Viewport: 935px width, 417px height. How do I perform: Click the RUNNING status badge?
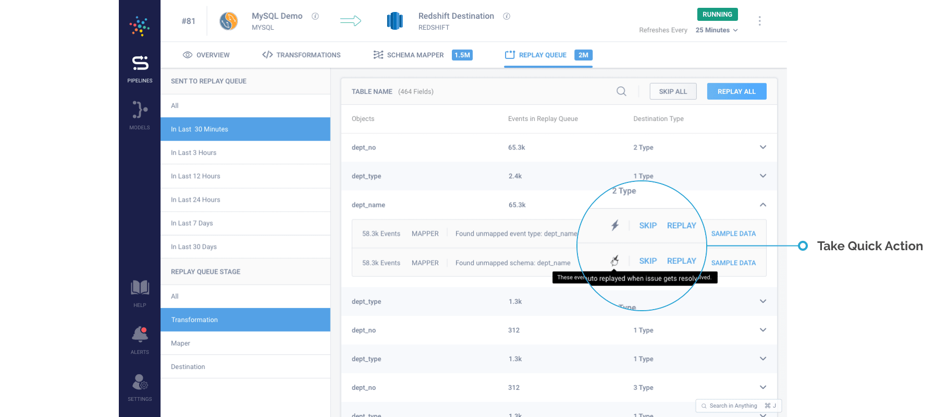tap(717, 15)
